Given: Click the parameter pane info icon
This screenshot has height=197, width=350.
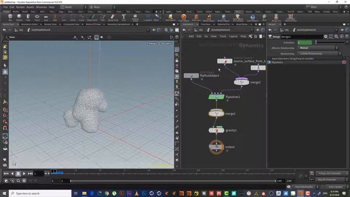Looking at the screenshot, I should point(341,37).
